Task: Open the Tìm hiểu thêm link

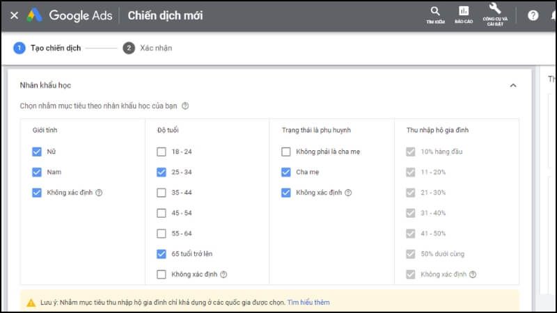Action: (308, 303)
